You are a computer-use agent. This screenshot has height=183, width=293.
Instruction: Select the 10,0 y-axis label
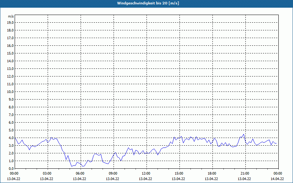coord(11,92)
